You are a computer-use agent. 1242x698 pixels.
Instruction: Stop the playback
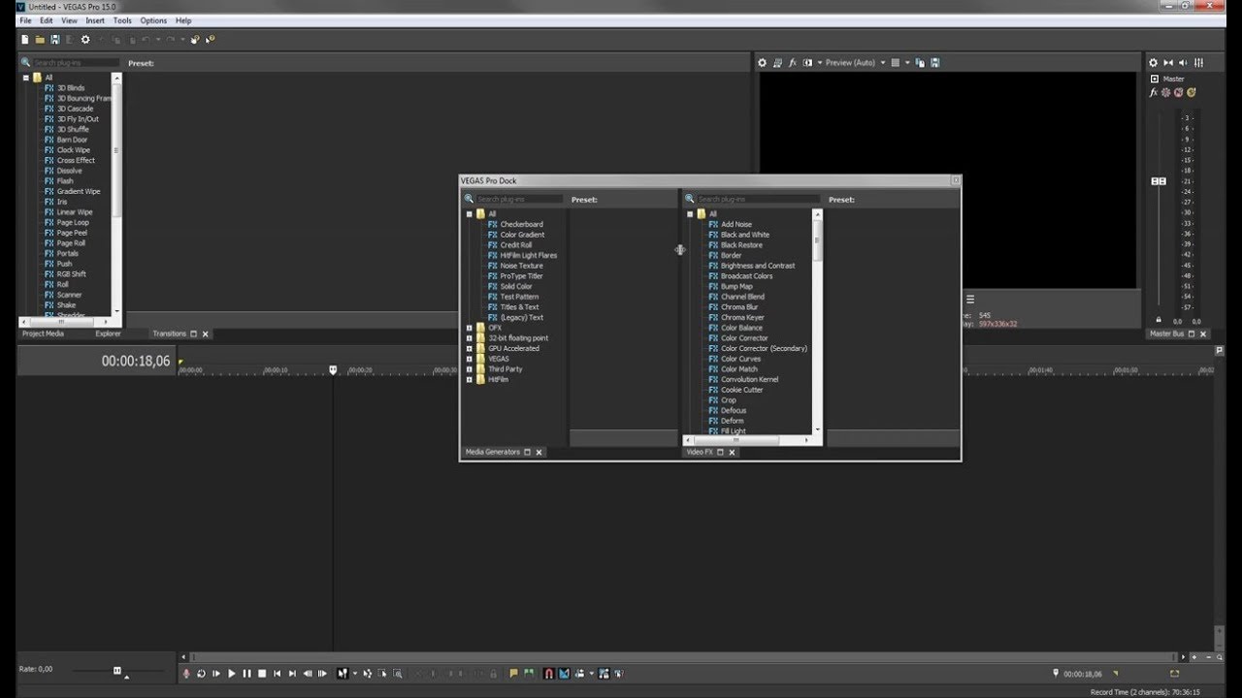262,673
